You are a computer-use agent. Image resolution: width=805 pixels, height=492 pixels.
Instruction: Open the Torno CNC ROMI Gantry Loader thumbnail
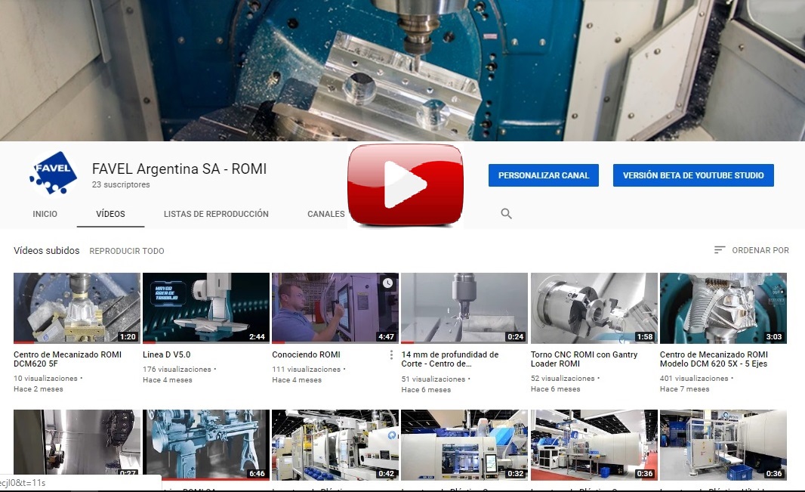coord(594,308)
